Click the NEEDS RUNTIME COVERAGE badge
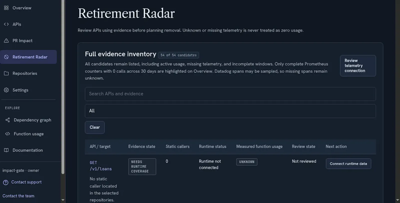Image resolution: width=400 pixels, height=203 pixels. tap(142, 167)
